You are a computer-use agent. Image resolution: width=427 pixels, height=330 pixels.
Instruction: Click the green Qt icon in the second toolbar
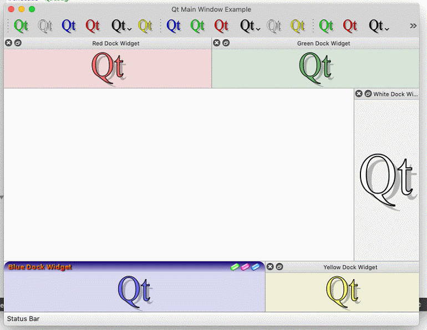coord(197,26)
